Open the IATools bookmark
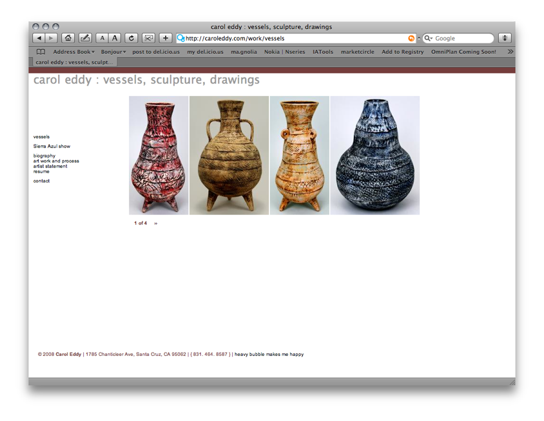Screen dimensions: 544x421 323,51
